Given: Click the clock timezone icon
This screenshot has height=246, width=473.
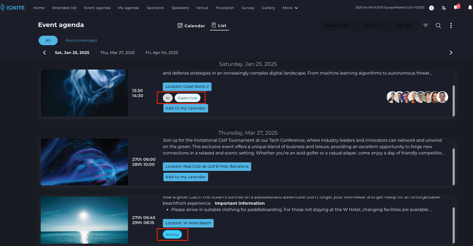Looking at the screenshot, I should point(431,8).
